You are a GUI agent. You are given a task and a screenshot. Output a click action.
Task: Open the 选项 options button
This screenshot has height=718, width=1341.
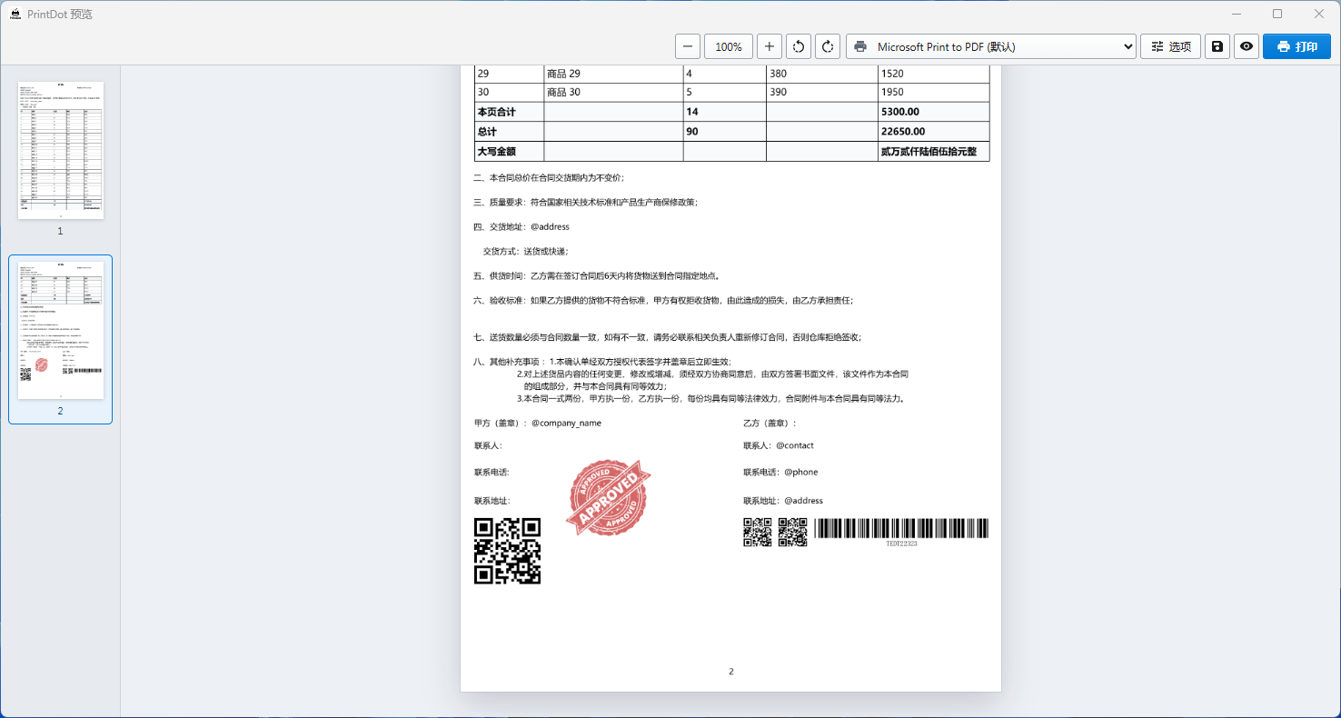[x=1170, y=46]
